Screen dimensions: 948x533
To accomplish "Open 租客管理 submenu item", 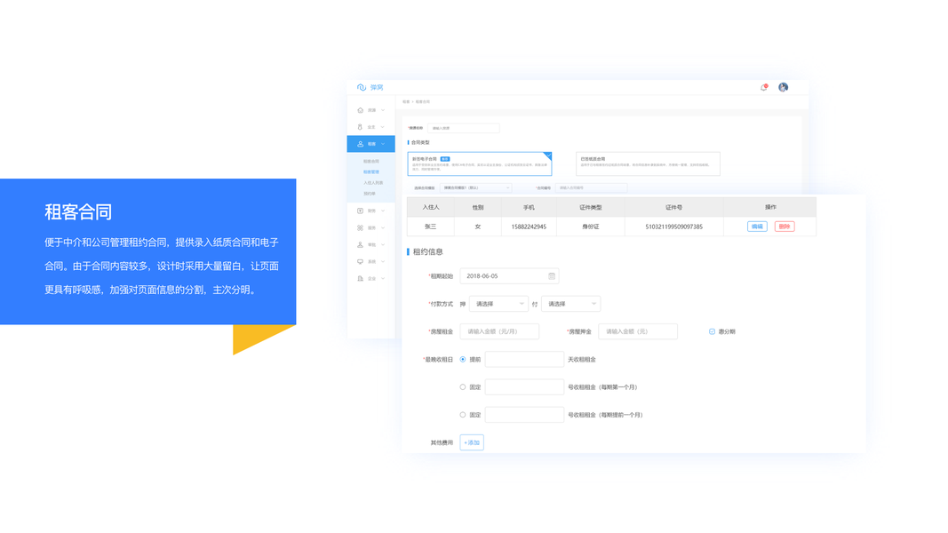I will click(371, 172).
